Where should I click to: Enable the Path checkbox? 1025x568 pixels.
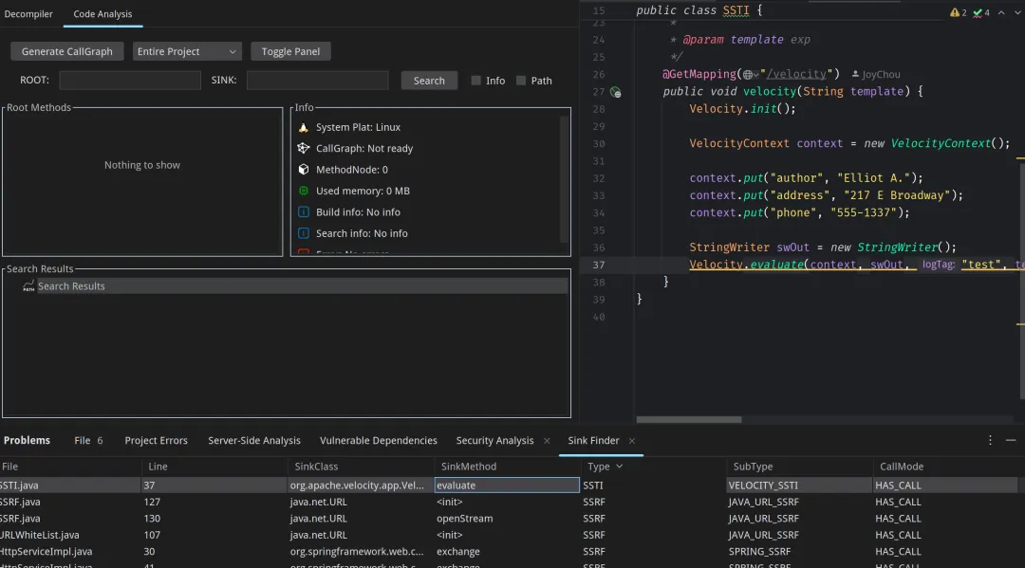tap(521, 81)
